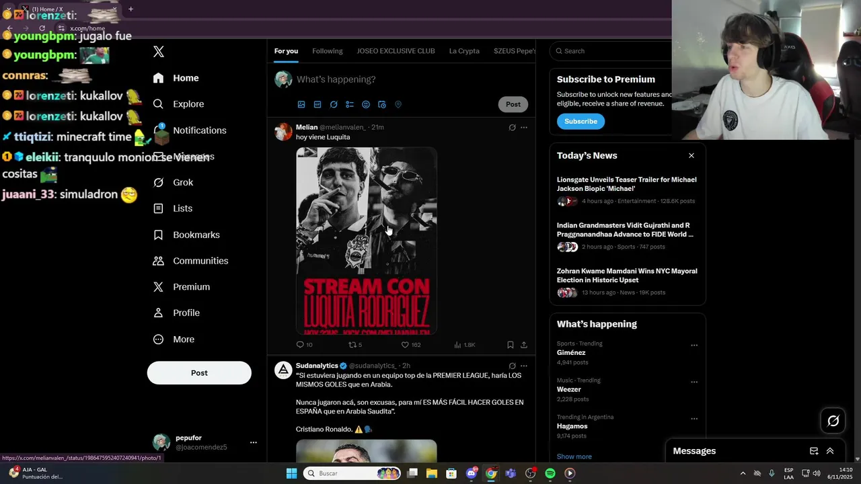The height and width of the screenshot is (484, 861).
Task: Open Zohran Mamdani NYC Mayoral story
Action: (627, 282)
